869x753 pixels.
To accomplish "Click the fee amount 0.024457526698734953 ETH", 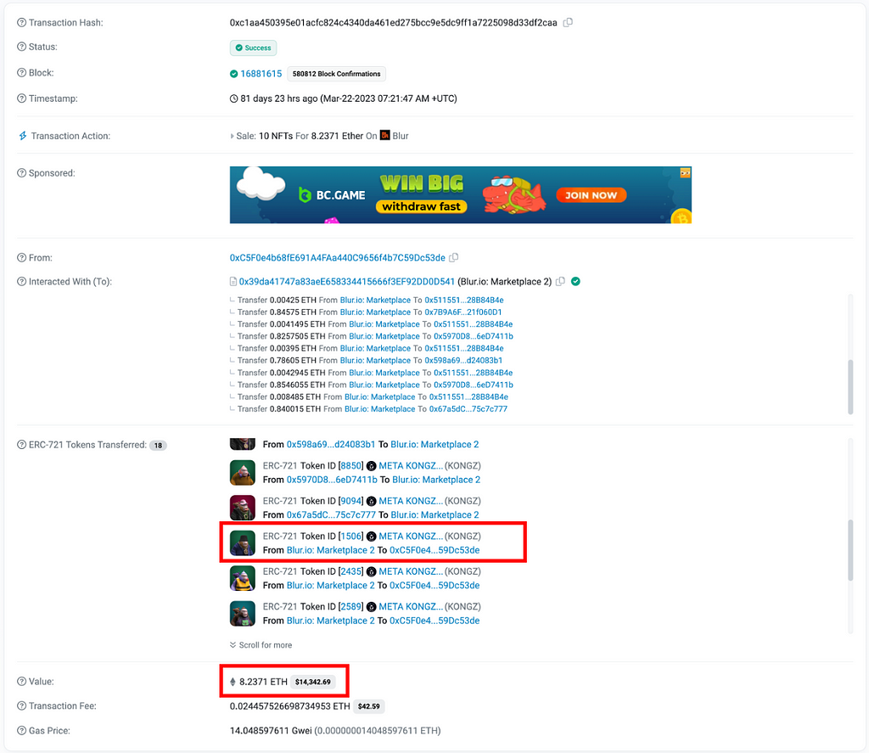I will [290, 706].
